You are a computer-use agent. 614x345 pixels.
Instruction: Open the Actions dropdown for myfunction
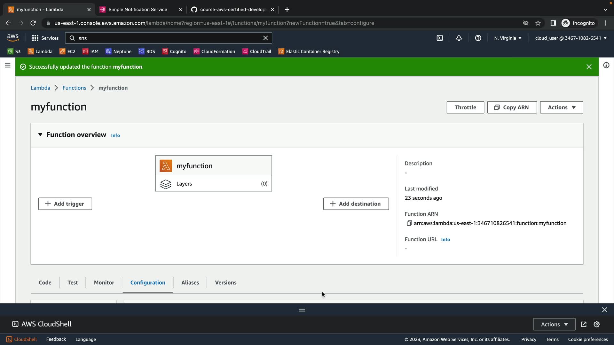click(x=561, y=107)
